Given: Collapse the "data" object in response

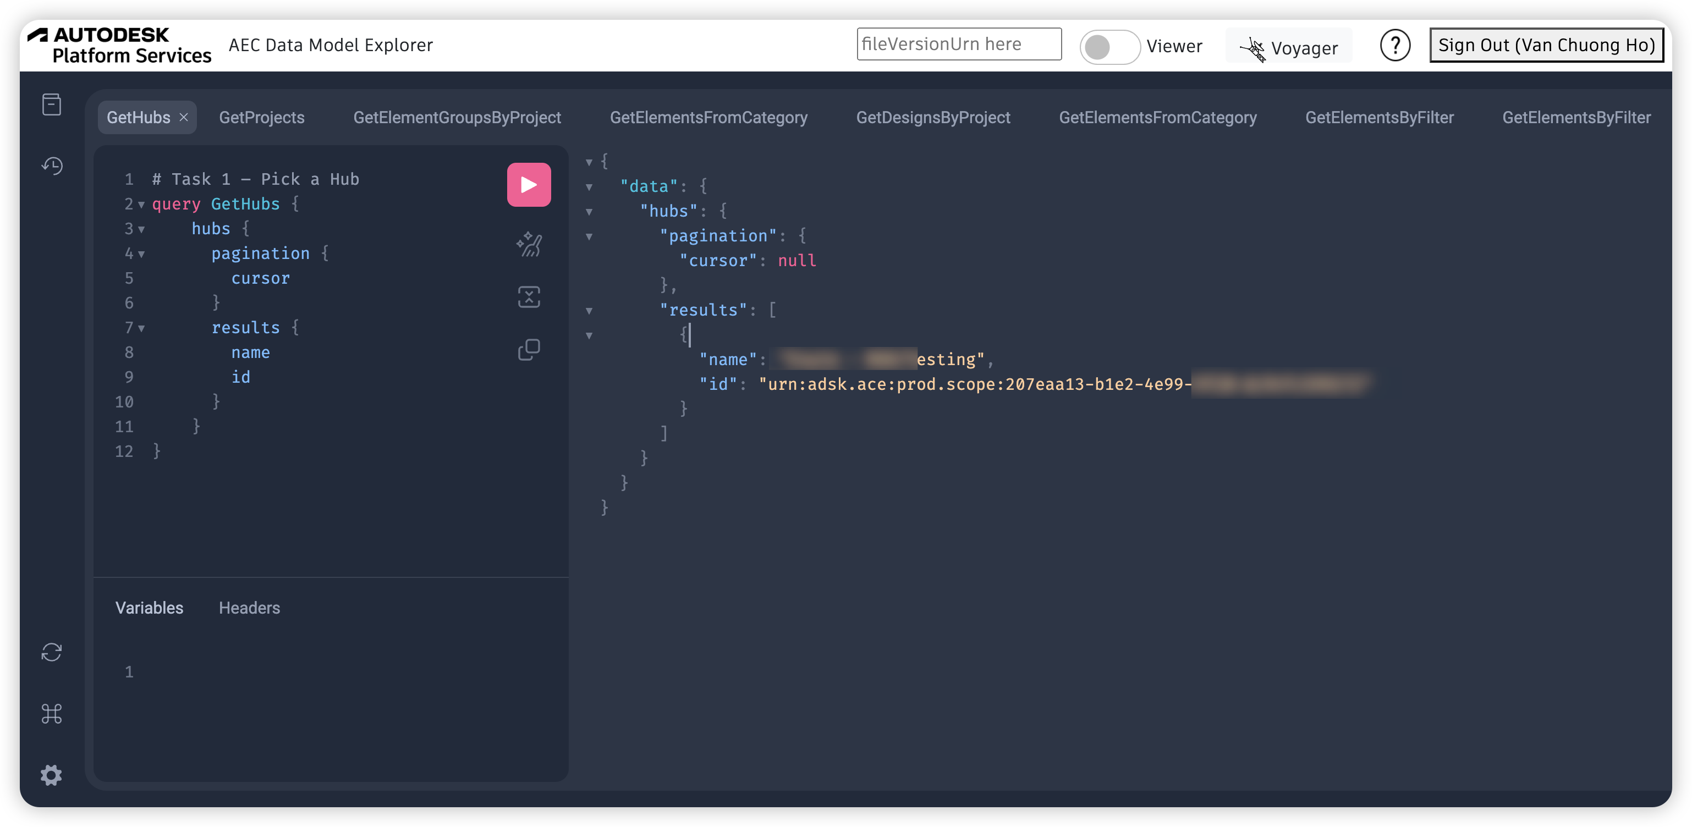Looking at the screenshot, I should click(589, 187).
